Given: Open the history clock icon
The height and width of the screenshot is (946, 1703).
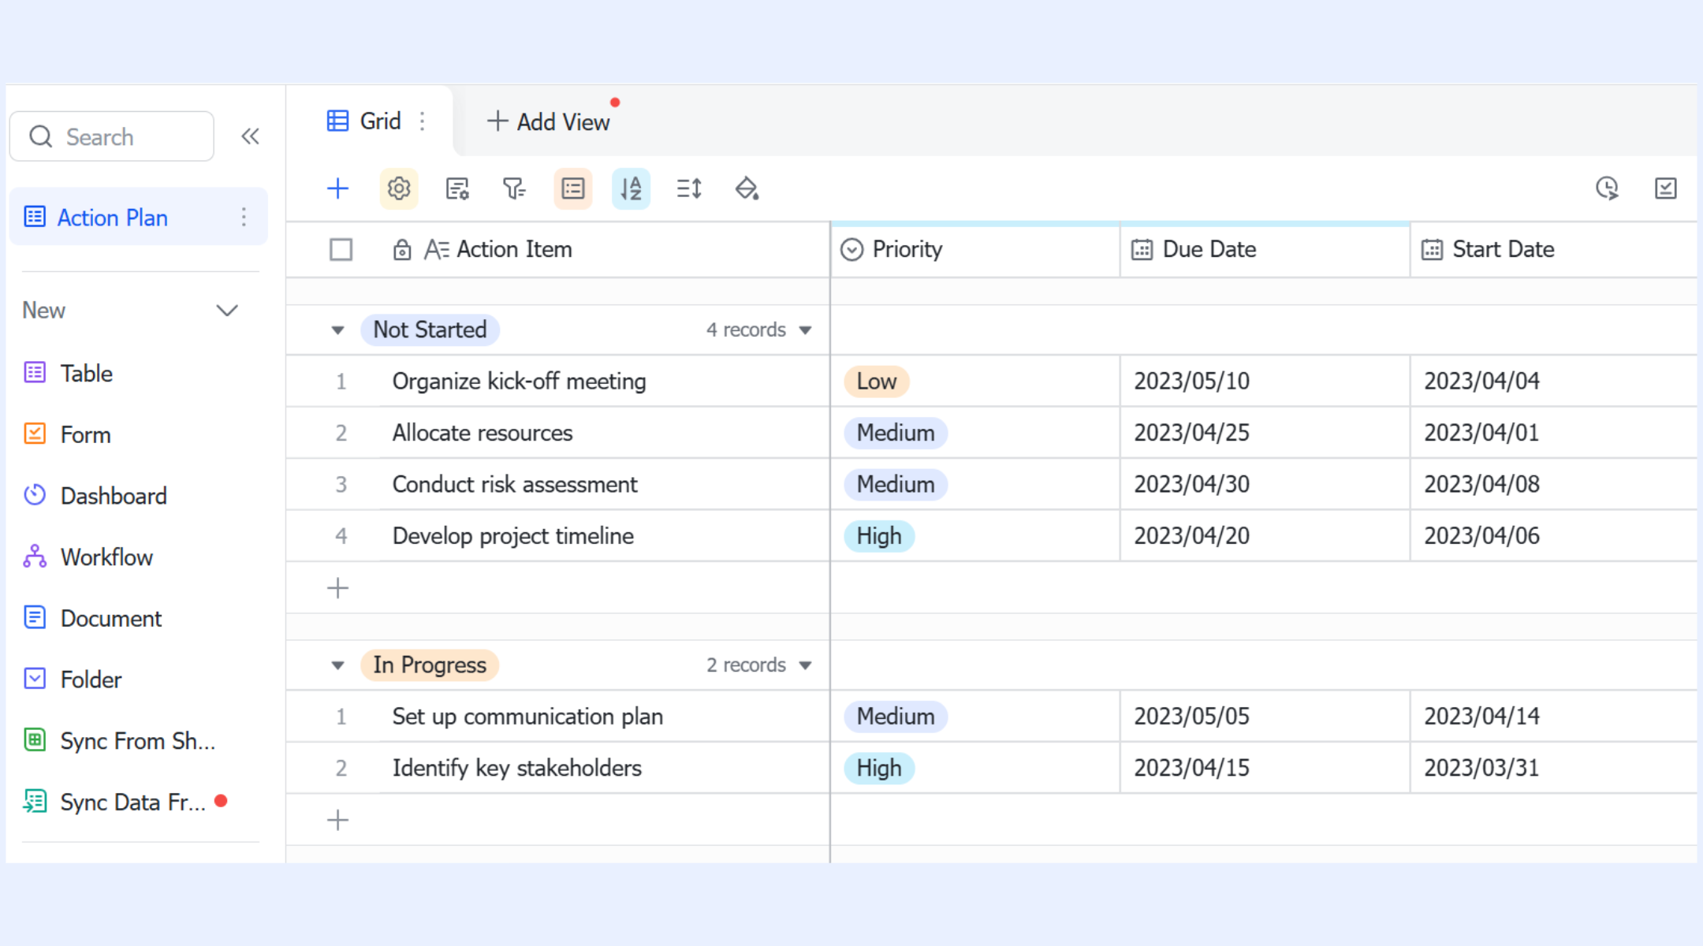Looking at the screenshot, I should [x=1607, y=188].
